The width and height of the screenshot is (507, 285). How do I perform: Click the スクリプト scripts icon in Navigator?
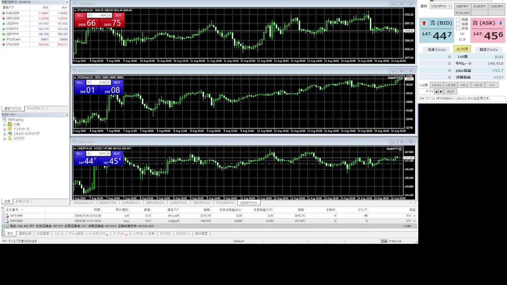pyautogui.click(x=10, y=139)
